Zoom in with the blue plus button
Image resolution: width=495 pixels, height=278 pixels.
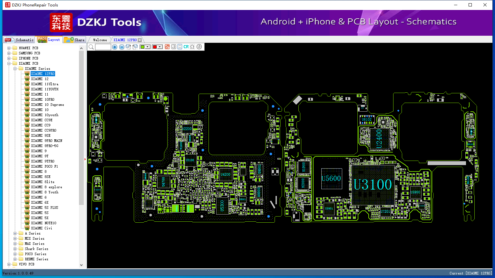coord(115,47)
